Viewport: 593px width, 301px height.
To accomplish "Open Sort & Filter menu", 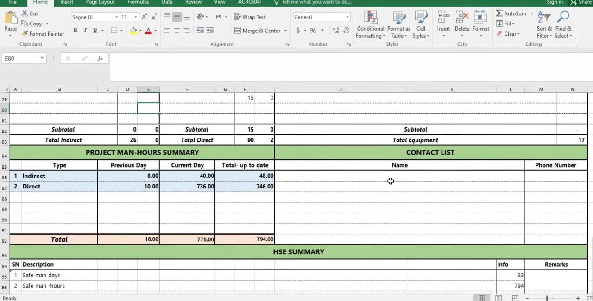I will 544,25.
